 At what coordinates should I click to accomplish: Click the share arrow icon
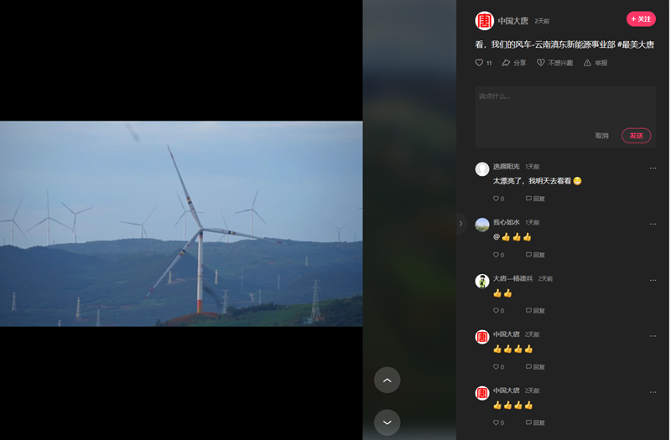click(x=507, y=63)
